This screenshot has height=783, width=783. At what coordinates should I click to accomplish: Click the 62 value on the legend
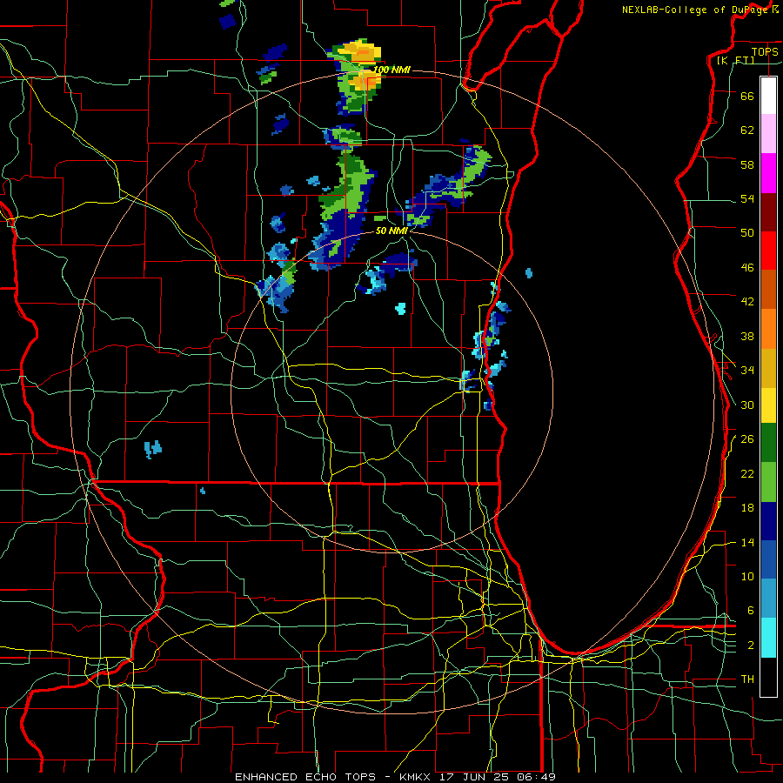pos(747,130)
